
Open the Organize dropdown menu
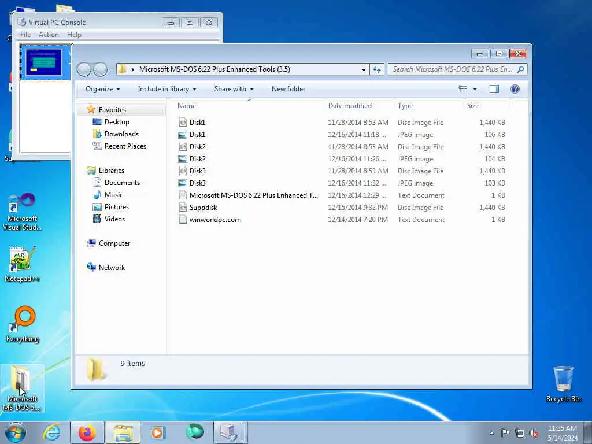103,89
